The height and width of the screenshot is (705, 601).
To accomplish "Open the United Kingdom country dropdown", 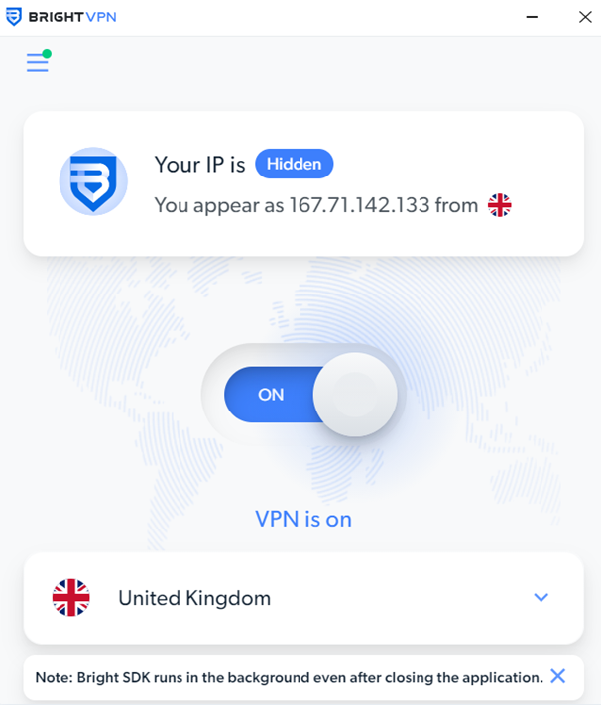I will tap(303, 598).
